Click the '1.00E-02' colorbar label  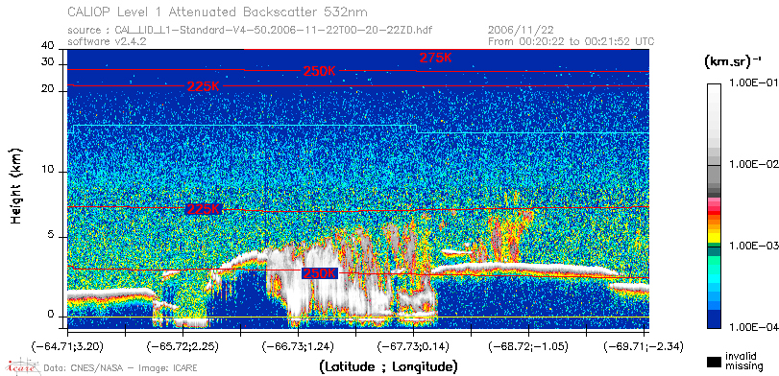click(x=753, y=165)
